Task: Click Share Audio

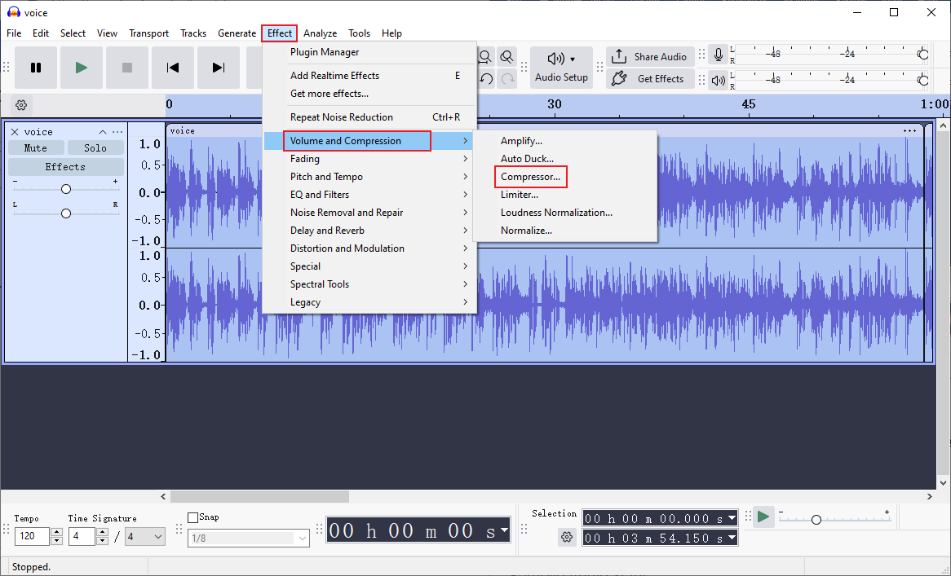Action: coord(650,56)
